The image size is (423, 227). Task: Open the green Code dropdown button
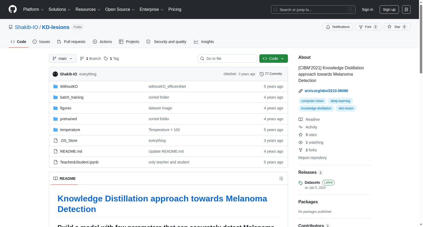pos(274,59)
